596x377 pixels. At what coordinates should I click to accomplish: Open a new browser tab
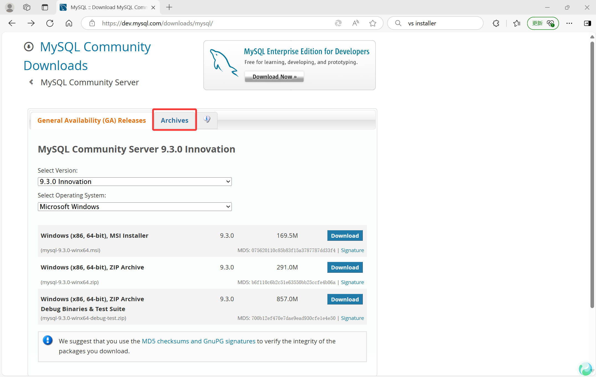tap(169, 7)
